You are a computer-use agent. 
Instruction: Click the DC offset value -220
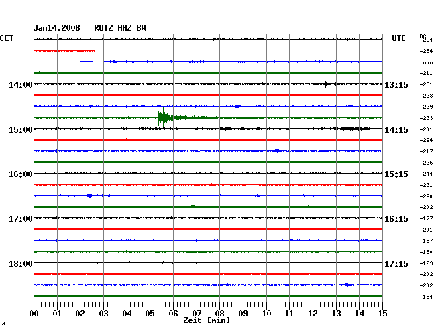[x=426, y=196]
